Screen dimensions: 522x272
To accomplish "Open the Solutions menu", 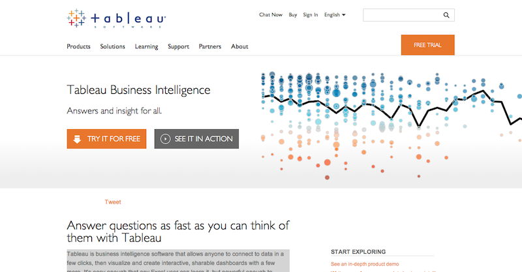I will click(112, 46).
